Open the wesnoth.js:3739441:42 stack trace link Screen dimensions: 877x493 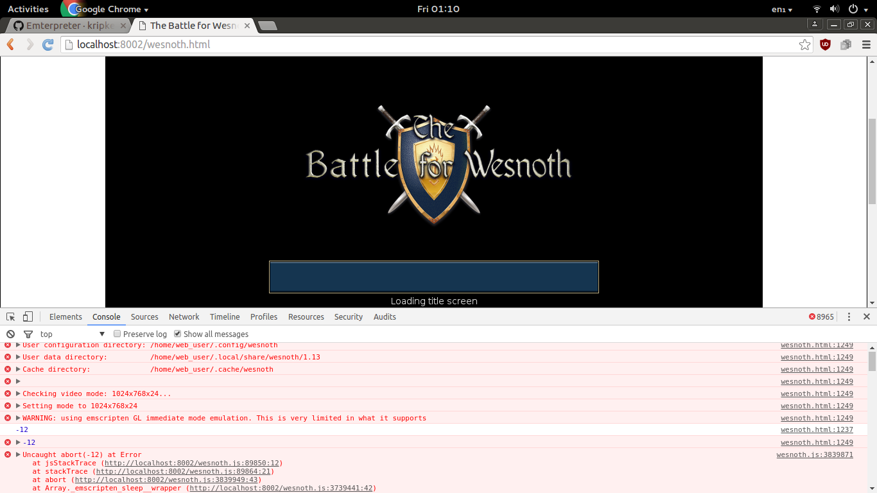pos(281,488)
